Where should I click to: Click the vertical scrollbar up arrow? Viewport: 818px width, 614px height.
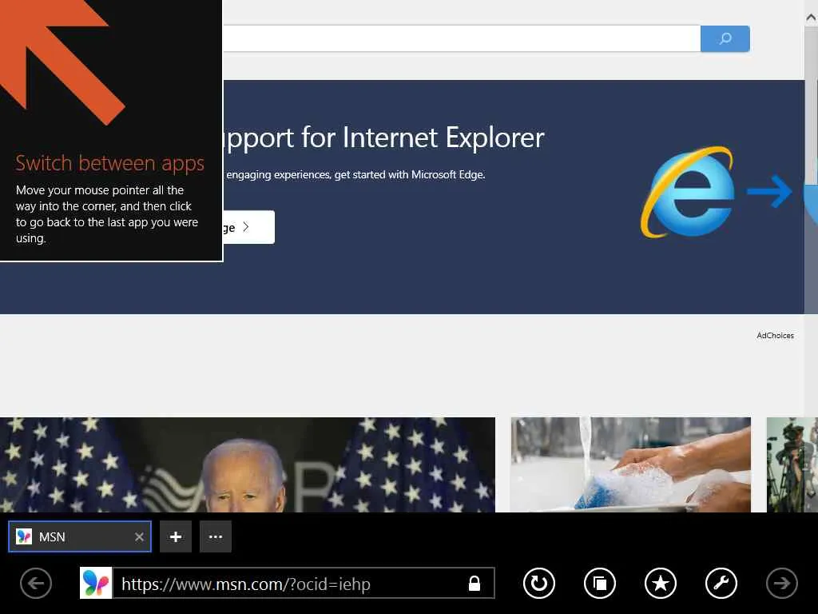click(x=812, y=18)
